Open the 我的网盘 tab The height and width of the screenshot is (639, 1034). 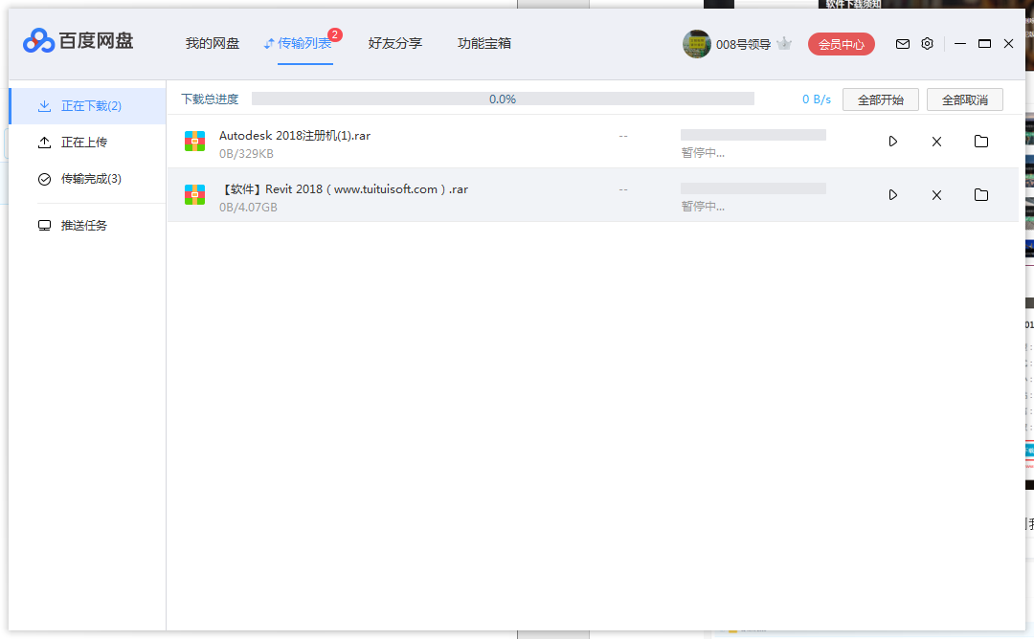pos(213,43)
